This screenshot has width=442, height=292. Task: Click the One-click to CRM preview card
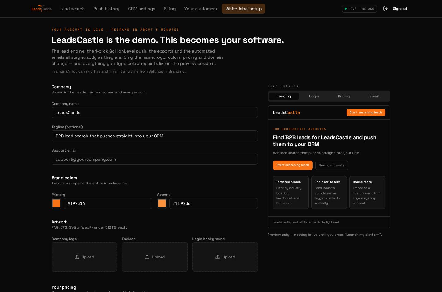pos(329,193)
